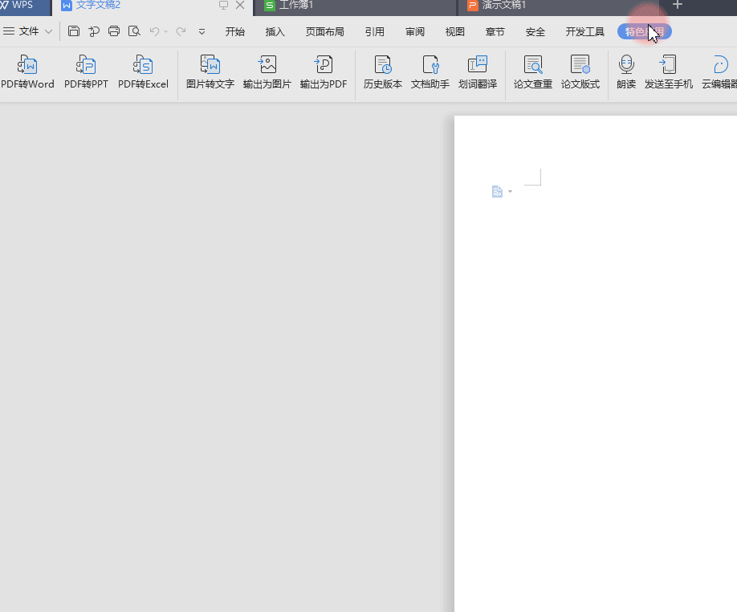
Task: Open the 文件 menu
Action: click(x=28, y=31)
